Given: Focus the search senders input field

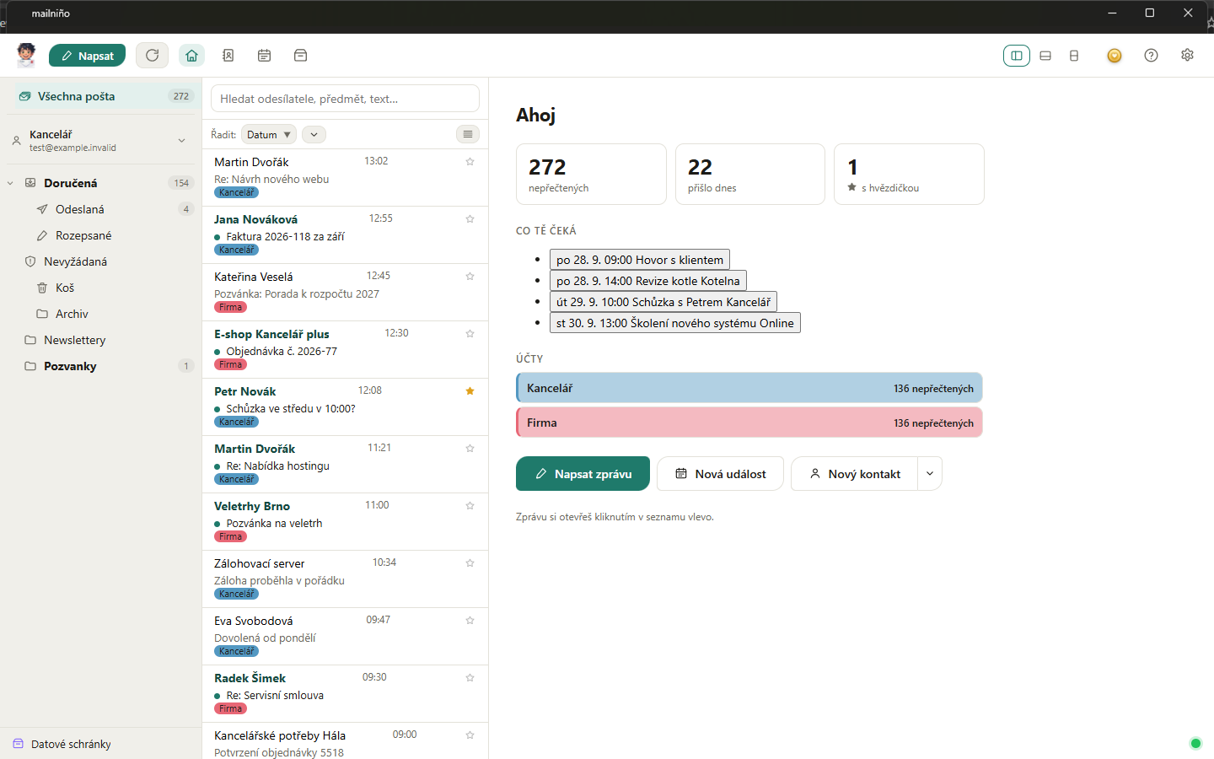Looking at the screenshot, I should 345,99.
